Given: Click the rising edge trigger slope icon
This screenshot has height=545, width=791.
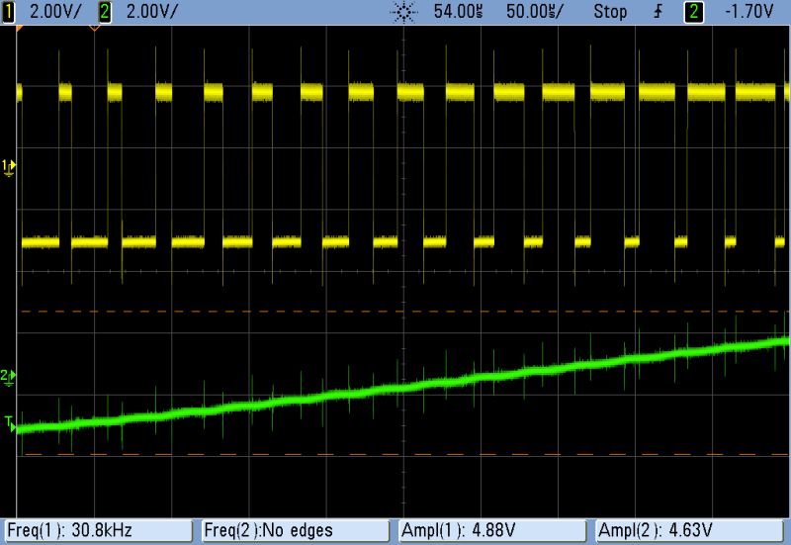Looking at the screenshot, I should tap(658, 12).
